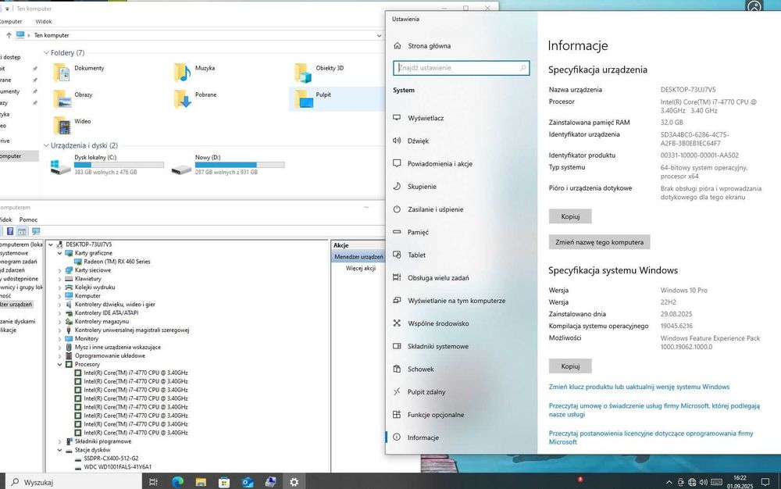Screen dimensions: 781x489
Task: Open File Explorer from the taskbar
Action: click(x=201, y=481)
